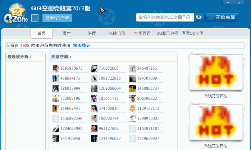This screenshot has height=150, width=251.
Task: Open the lower HOT thumbnail
Action: click(x=216, y=122)
